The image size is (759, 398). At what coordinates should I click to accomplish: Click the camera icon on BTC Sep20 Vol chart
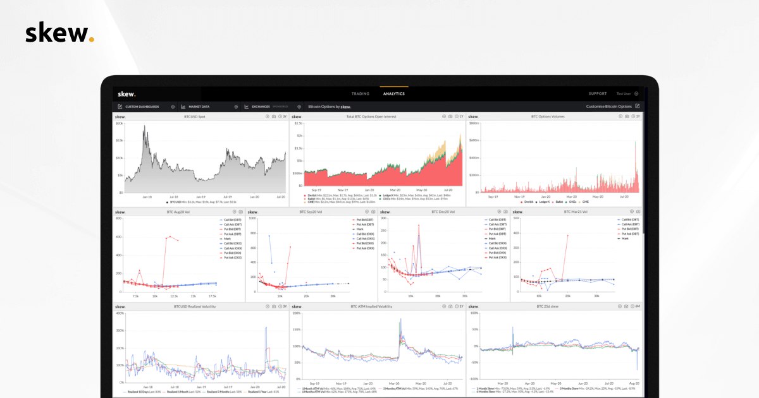coord(374,212)
